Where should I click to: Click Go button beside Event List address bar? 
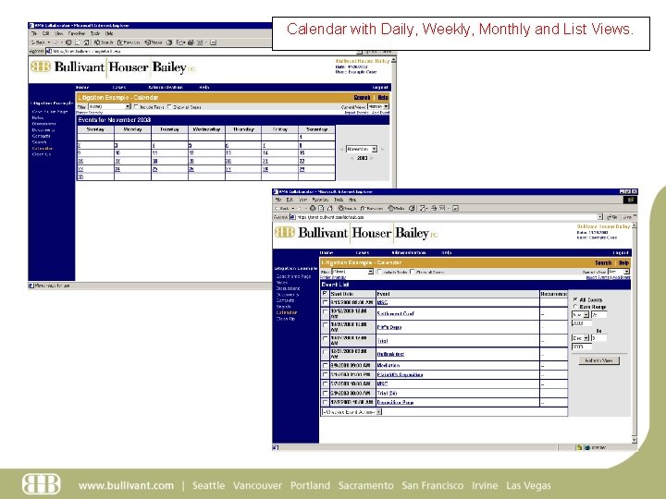[x=612, y=217]
